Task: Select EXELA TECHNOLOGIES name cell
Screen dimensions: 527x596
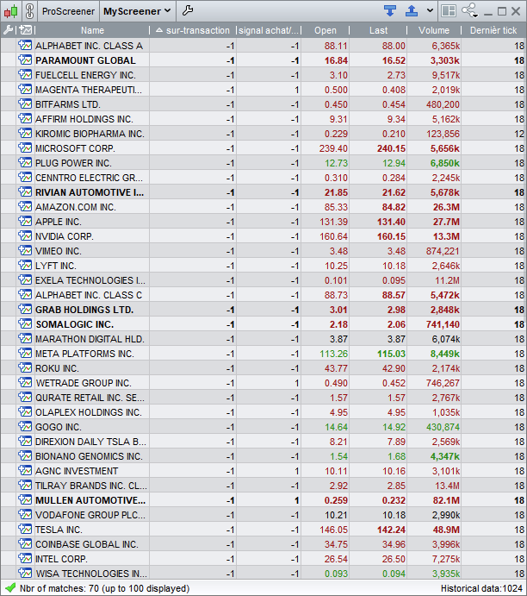Action: (x=90, y=280)
